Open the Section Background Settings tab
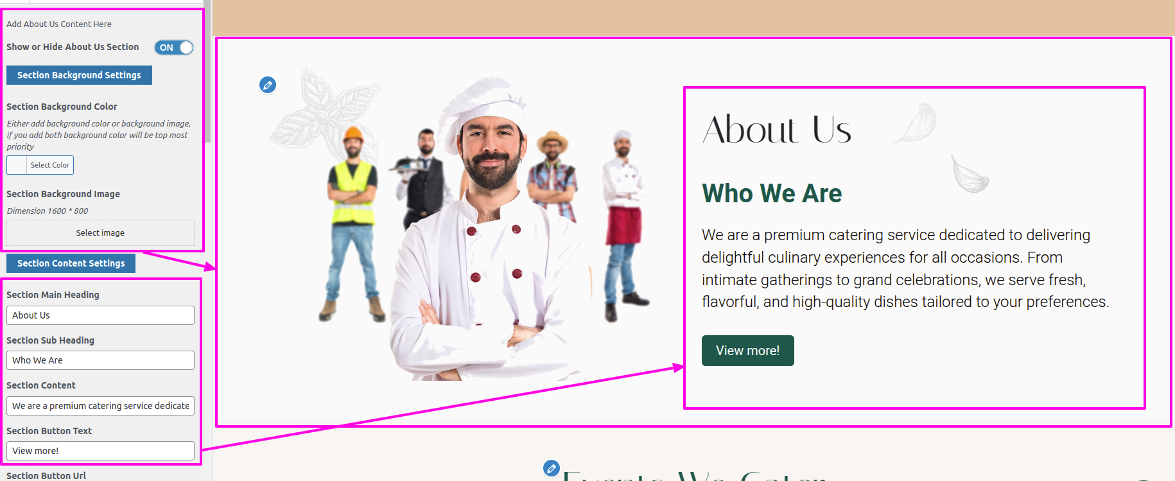Viewport: 1175px width, 481px height. (79, 75)
